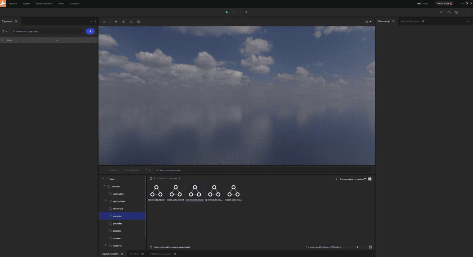Screen dimensions: 473x257
Task: Open the structure filter dropdown
Action: [5, 31]
